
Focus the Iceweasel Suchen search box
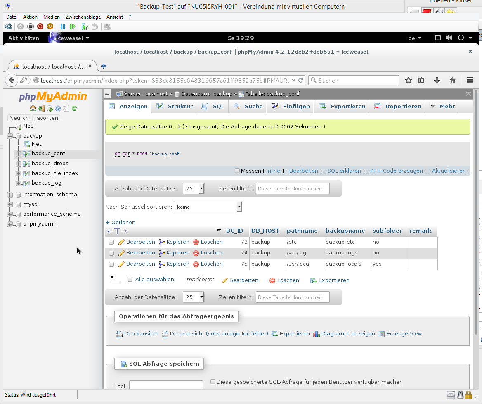tap(354, 80)
